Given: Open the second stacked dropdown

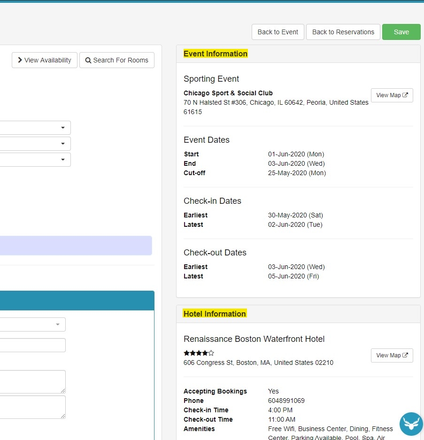Looking at the screenshot, I should coord(35,144).
